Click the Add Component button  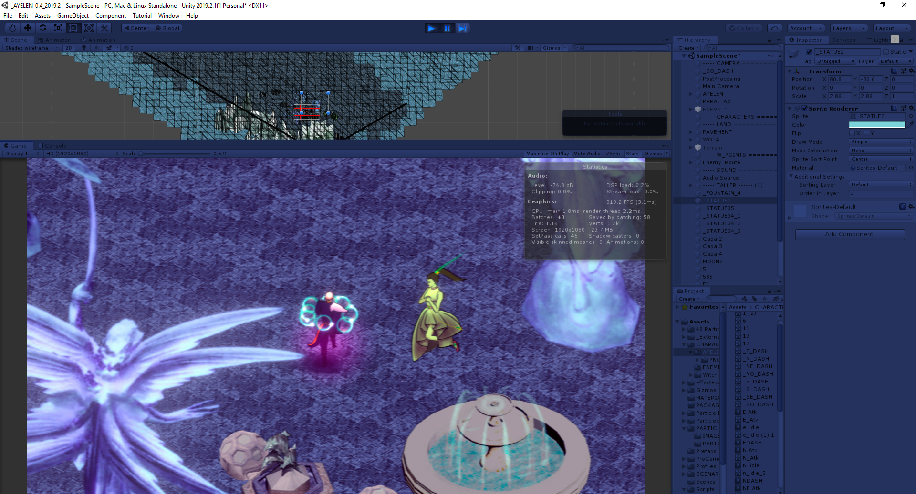coord(850,234)
